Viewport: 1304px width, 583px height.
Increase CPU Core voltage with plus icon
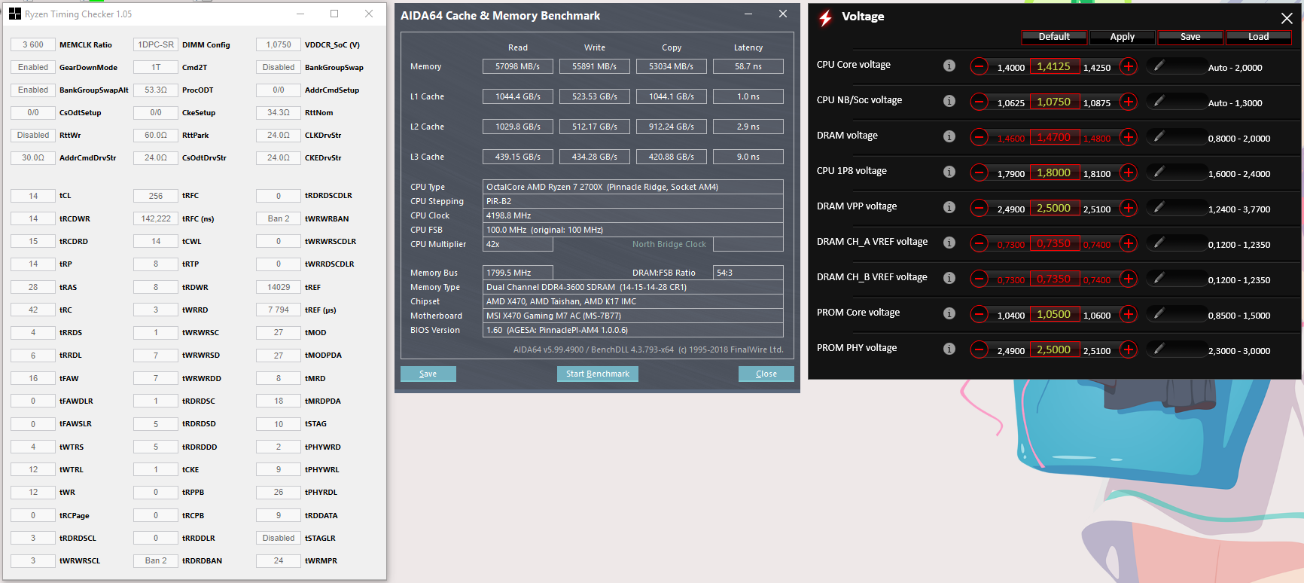pos(1129,67)
